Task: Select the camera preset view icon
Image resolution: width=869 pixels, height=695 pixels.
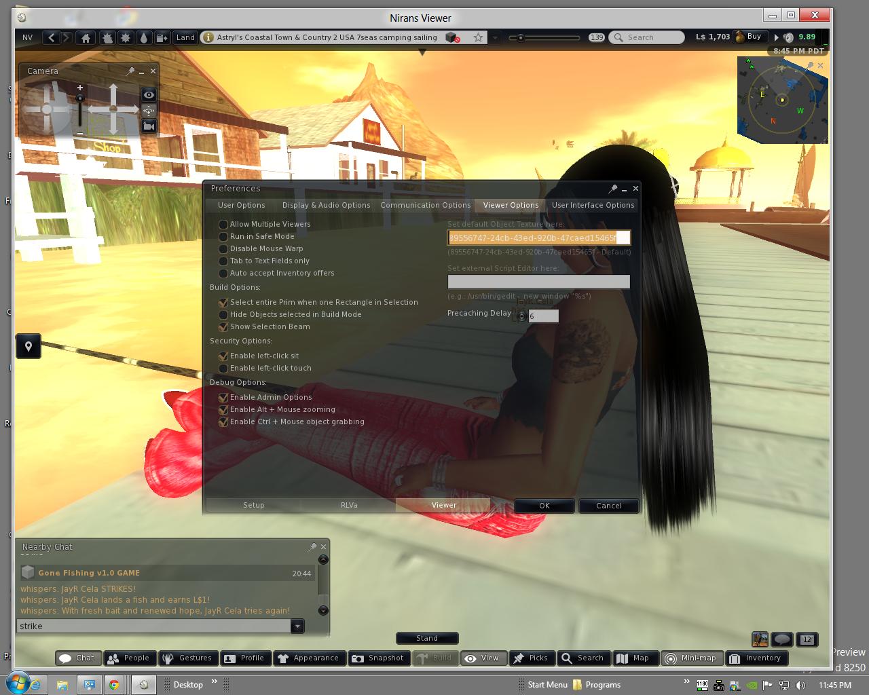Action: click(x=149, y=111)
